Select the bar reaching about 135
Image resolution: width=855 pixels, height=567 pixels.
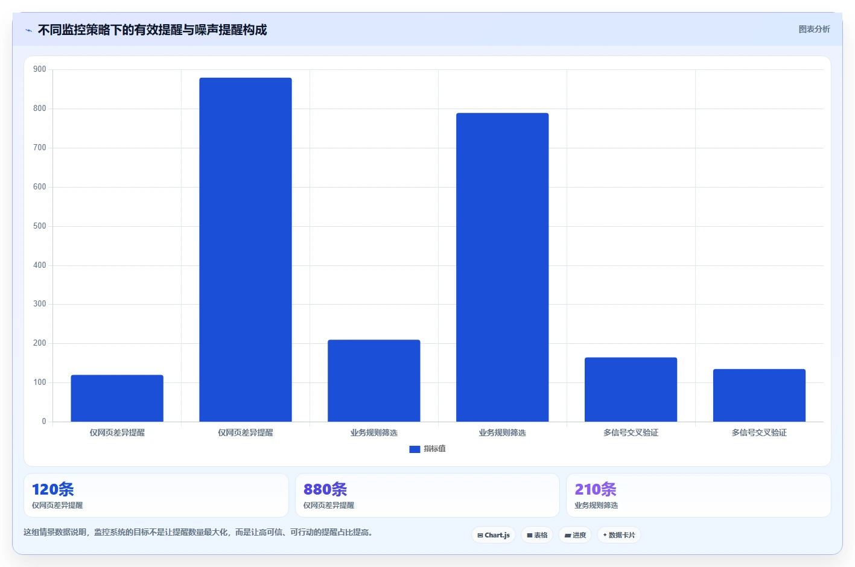tap(760, 395)
